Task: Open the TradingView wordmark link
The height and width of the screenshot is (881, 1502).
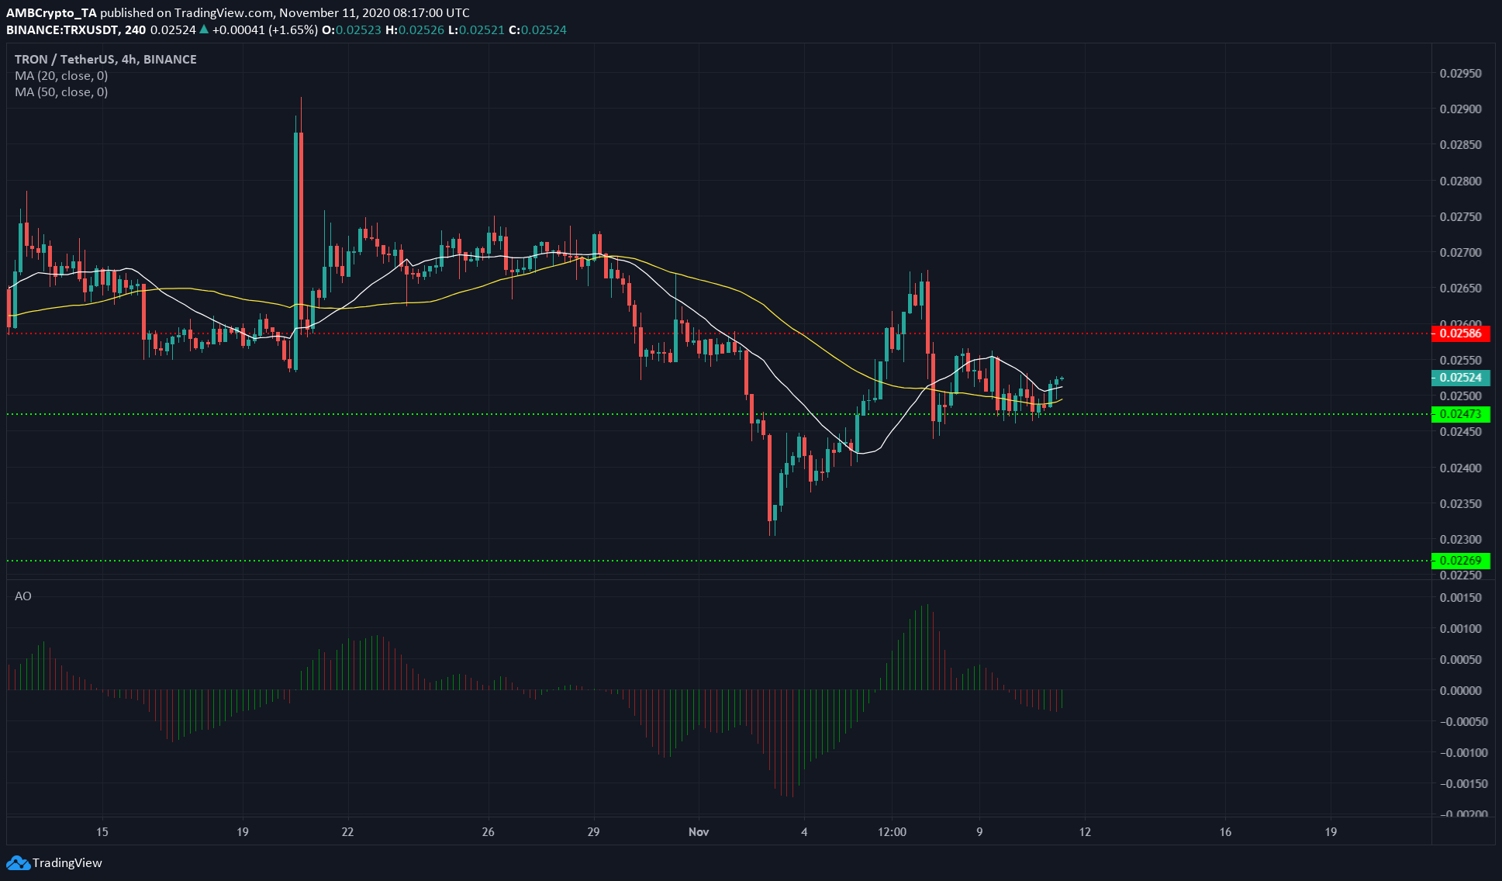Action: (x=67, y=862)
